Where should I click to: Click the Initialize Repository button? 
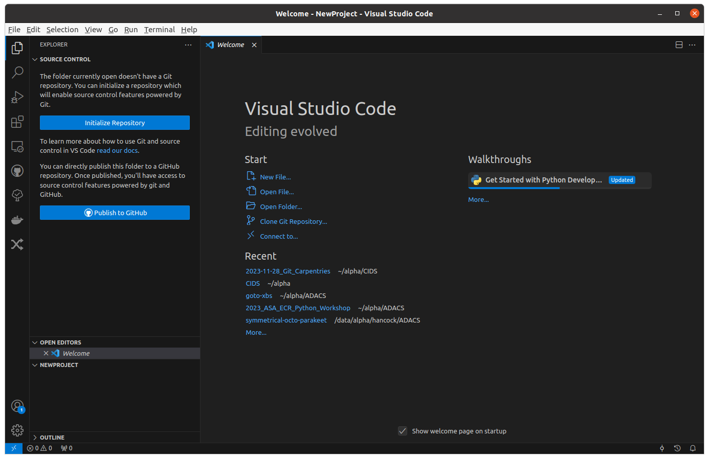pyautogui.click(x=115, y=123)
